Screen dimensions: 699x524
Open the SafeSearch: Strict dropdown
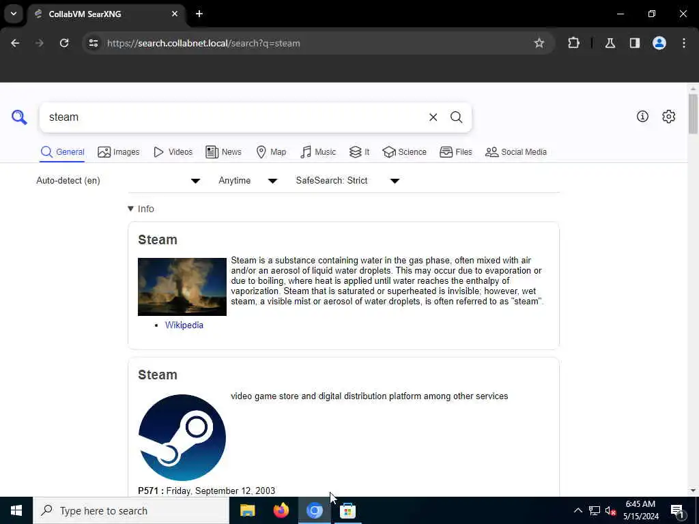pos(347,180)
